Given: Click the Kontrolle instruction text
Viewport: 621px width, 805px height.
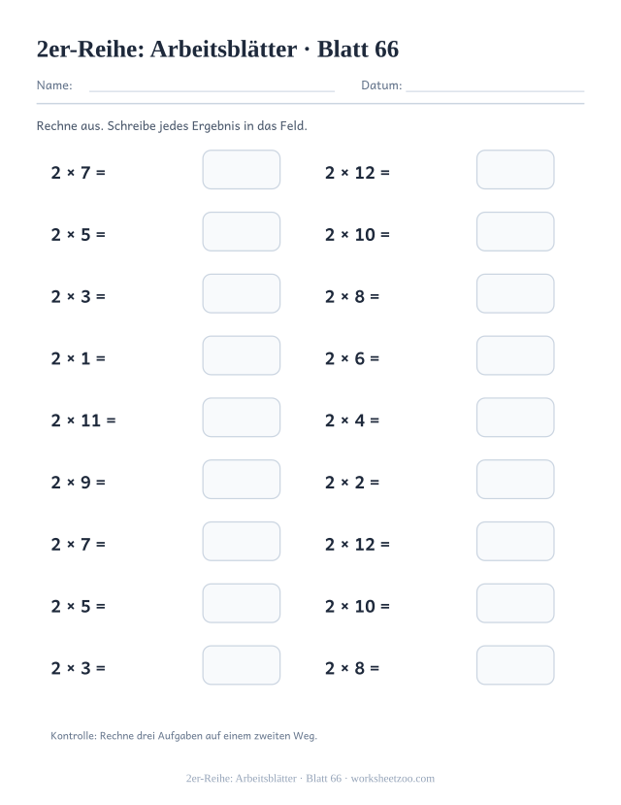Looking at the screenshot, I should point(183,736).
